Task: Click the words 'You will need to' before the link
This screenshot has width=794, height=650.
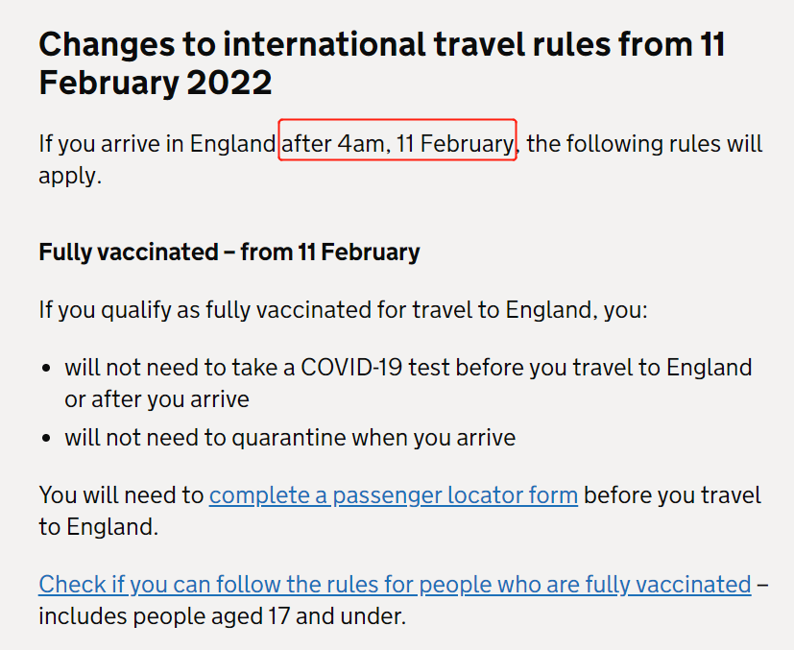Action: [121, 495]
